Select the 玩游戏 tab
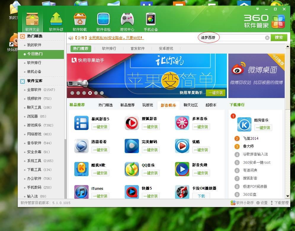295x231 pixels. 147,105
